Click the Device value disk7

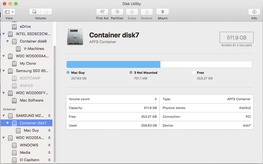tap(247, 125)
